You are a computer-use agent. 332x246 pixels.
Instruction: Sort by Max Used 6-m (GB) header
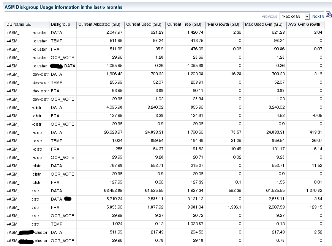[264, 24]
